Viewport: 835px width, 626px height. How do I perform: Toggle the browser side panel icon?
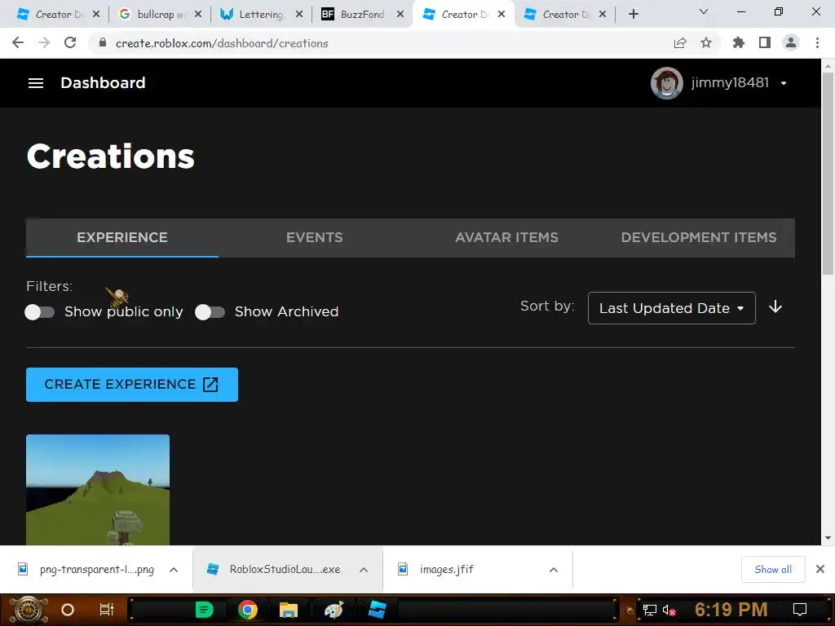(765, 43)
